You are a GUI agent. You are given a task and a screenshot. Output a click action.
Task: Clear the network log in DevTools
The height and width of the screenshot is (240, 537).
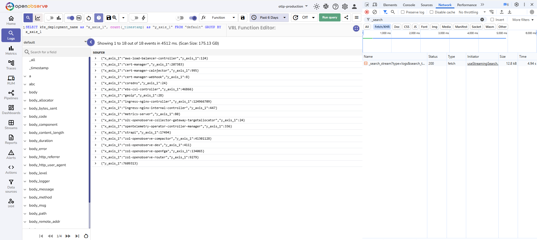(x=375, y=12)
